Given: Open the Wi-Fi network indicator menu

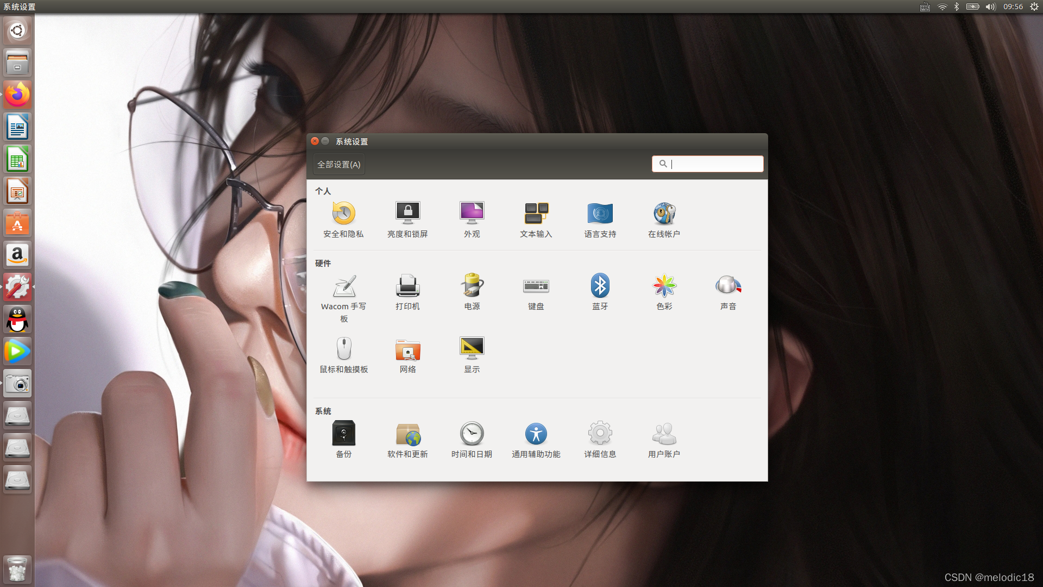Looking at the screenshot, I should point(943,7).
